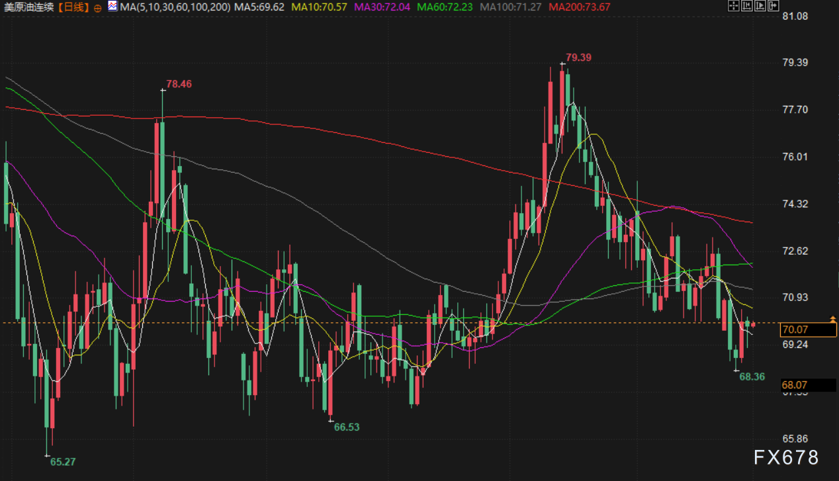Screen dimensions: 839x481
Task: Click the 美原油连续 instrument name
Action: tap(28, 7)
